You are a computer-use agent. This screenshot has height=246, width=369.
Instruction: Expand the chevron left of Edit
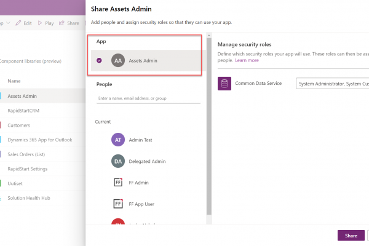[x=8, y=23]
